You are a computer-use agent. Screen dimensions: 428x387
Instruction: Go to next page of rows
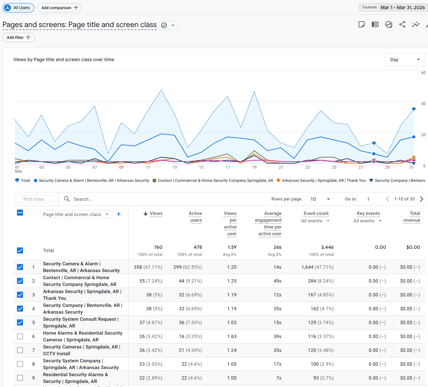click(422, 199)
